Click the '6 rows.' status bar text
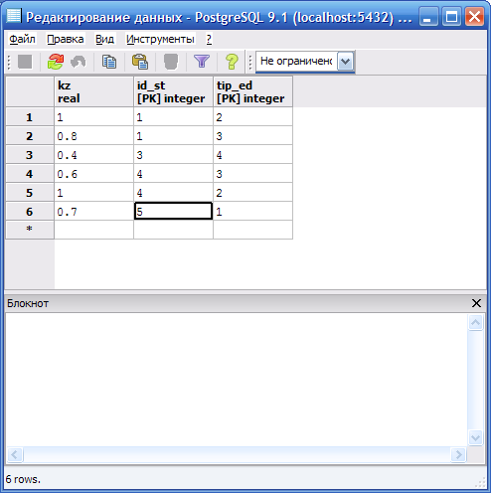This screenshot has height=493, width=491. coord(23,479)
